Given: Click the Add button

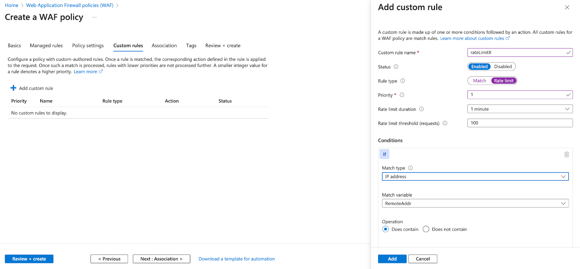Looking at the screenshot, I should [392, 259].
